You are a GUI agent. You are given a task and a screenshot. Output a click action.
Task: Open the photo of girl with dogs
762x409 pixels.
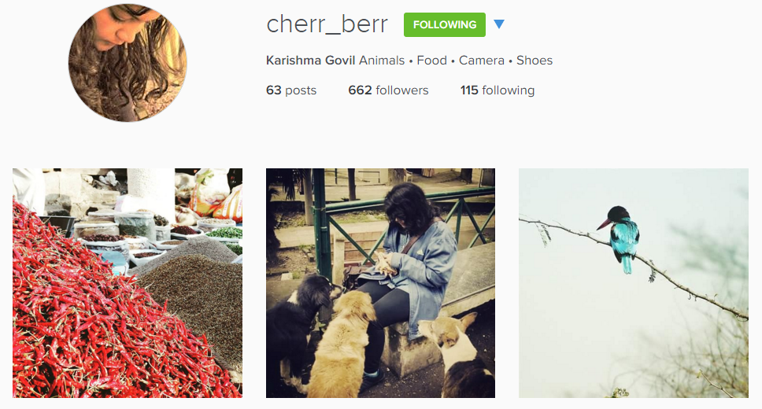coord(380,283)
